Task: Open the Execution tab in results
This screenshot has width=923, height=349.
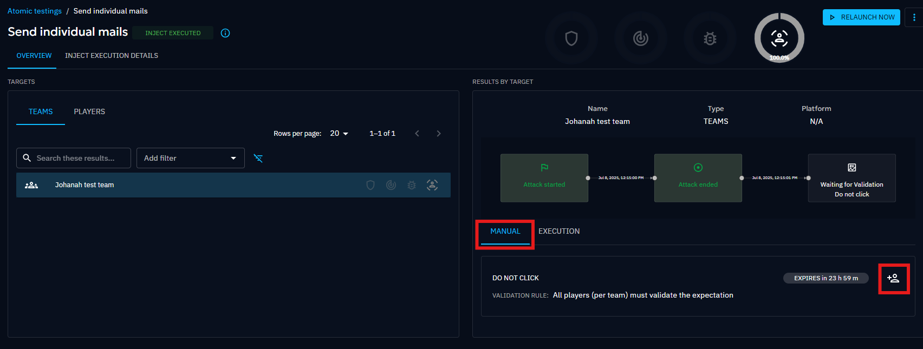Action: click(x=559, y=231)
